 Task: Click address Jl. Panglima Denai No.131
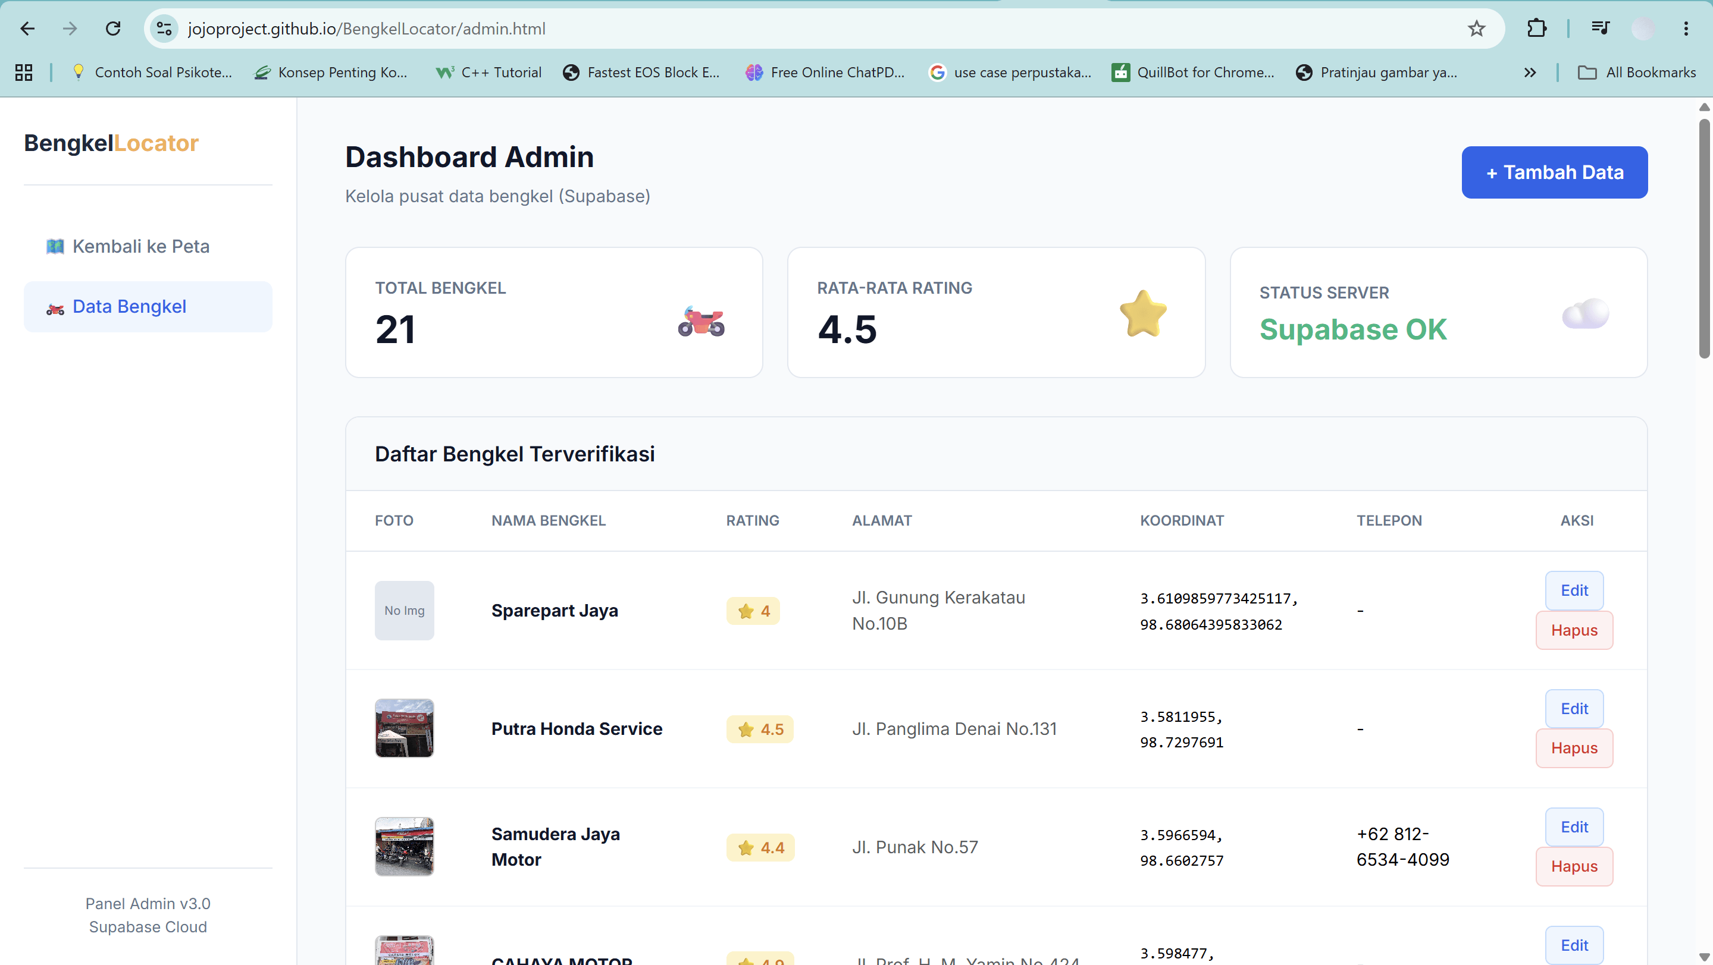click(x=954, y=728)
